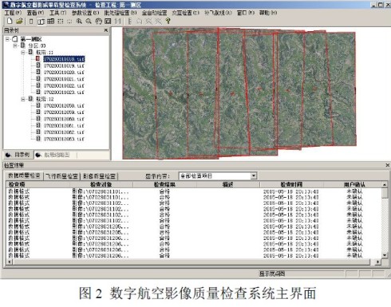Collapse the 航带:12 tree node
The image size is (391, 307).
point(23,99)
